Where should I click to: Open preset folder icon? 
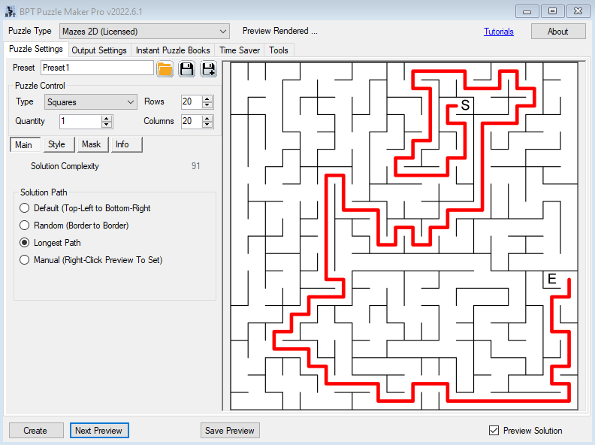165,68
